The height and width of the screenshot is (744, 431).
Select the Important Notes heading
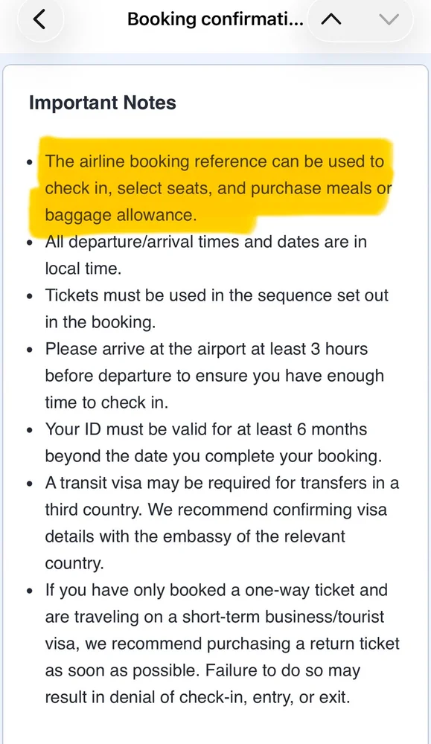click(x=103, y=103)
